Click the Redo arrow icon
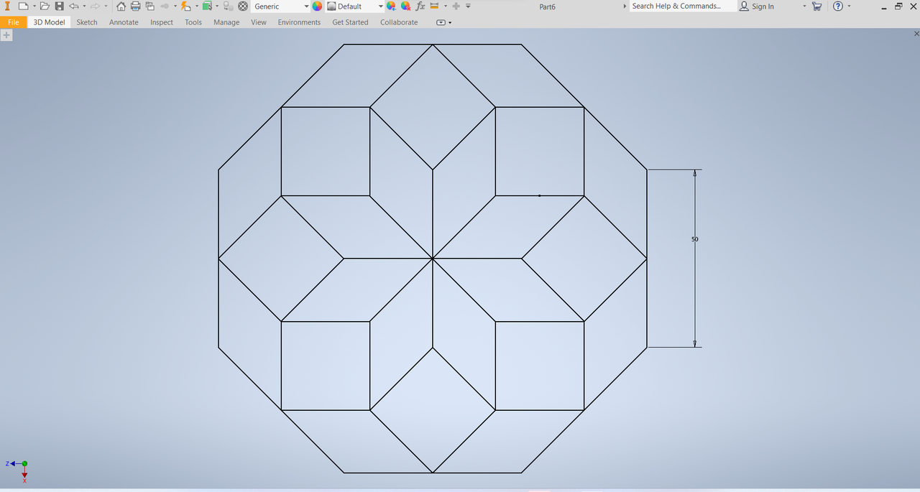 (x=96, y=6)
